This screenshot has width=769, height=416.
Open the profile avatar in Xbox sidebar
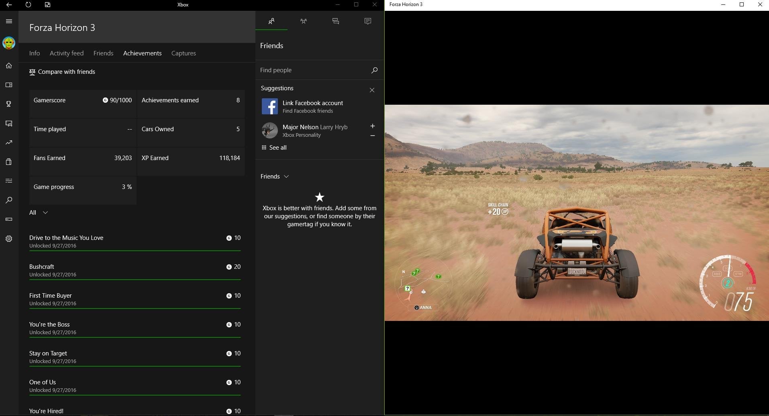(x=9, y=43)
